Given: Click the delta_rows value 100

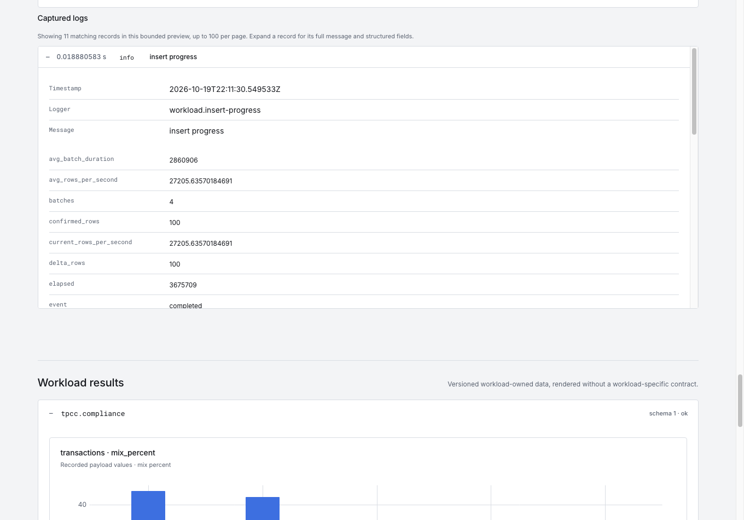Looking at the screenshot, I should (175, 264).
